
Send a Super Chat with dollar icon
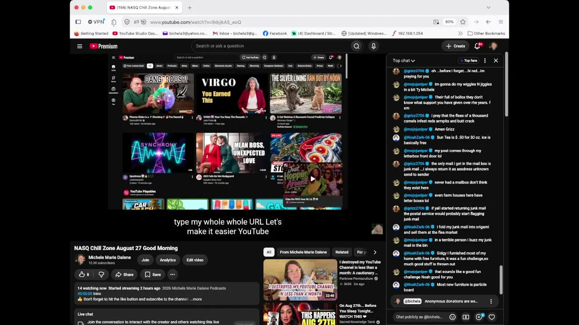(466, 317)
